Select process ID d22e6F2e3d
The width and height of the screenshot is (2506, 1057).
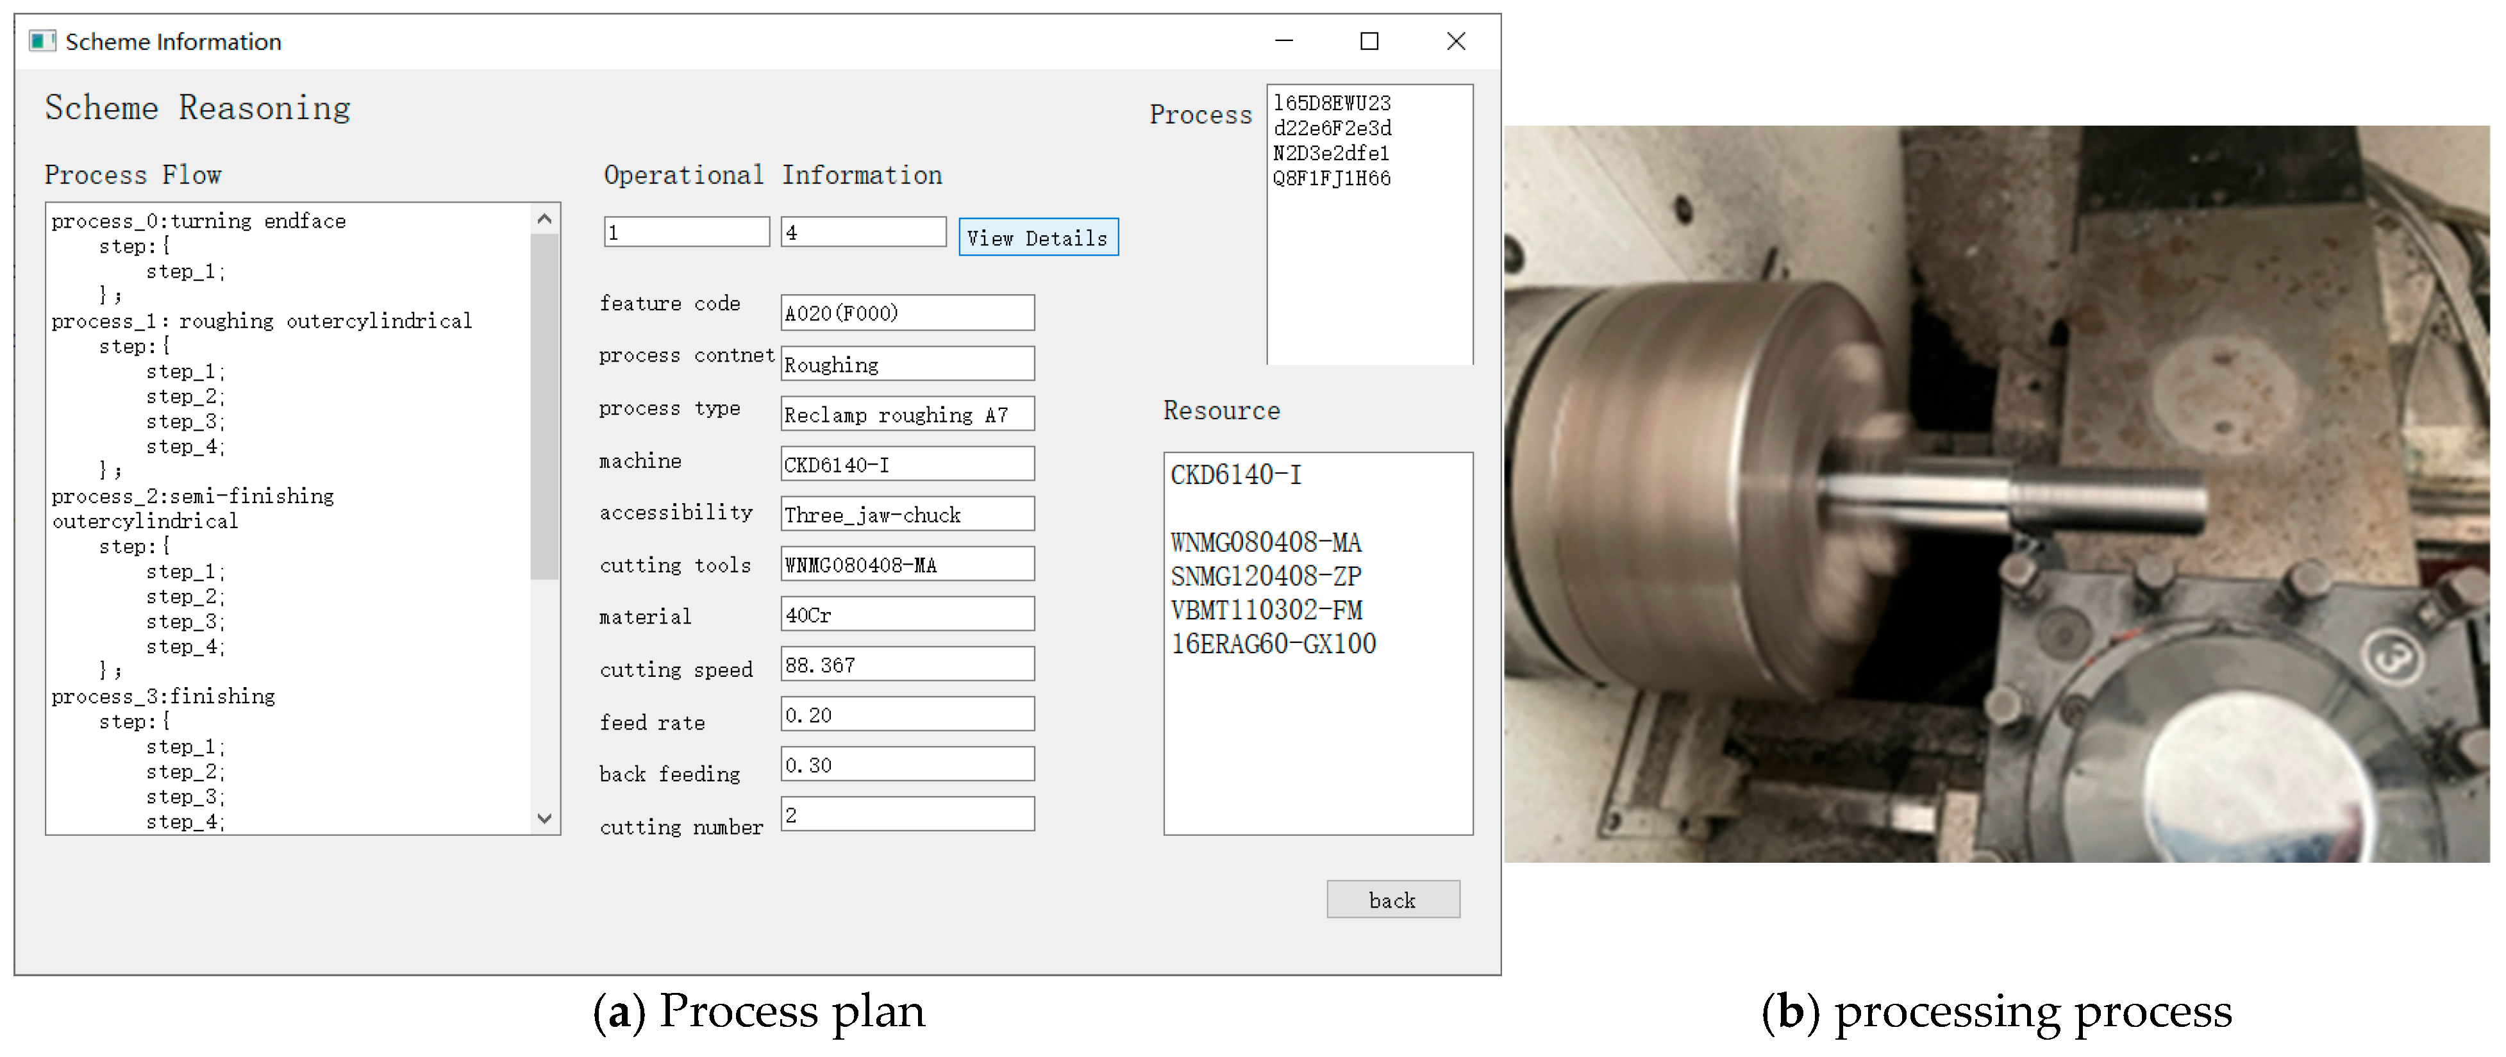(1332, 128)
